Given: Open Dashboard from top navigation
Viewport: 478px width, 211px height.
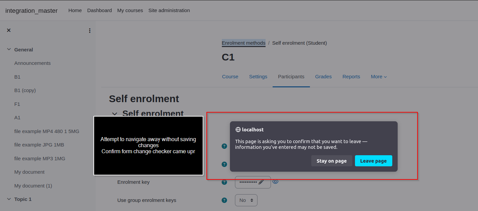Looking at the screenshot, I should [x=99, y=10].
